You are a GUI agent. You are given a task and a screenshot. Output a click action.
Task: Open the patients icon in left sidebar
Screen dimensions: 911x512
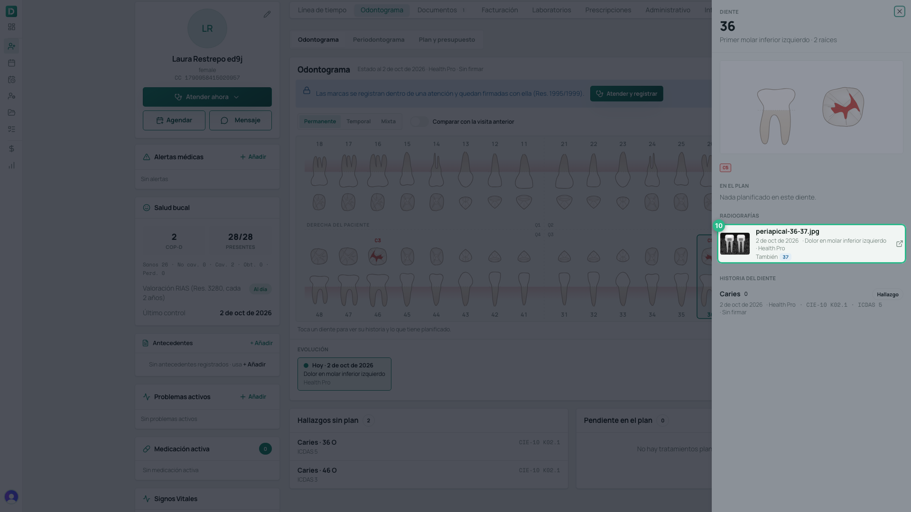(11, 46)
